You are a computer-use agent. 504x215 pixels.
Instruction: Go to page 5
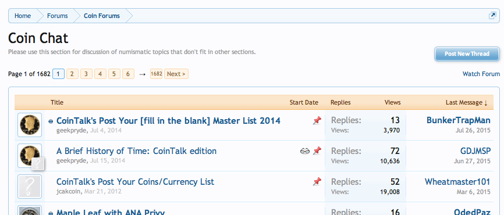114,74
